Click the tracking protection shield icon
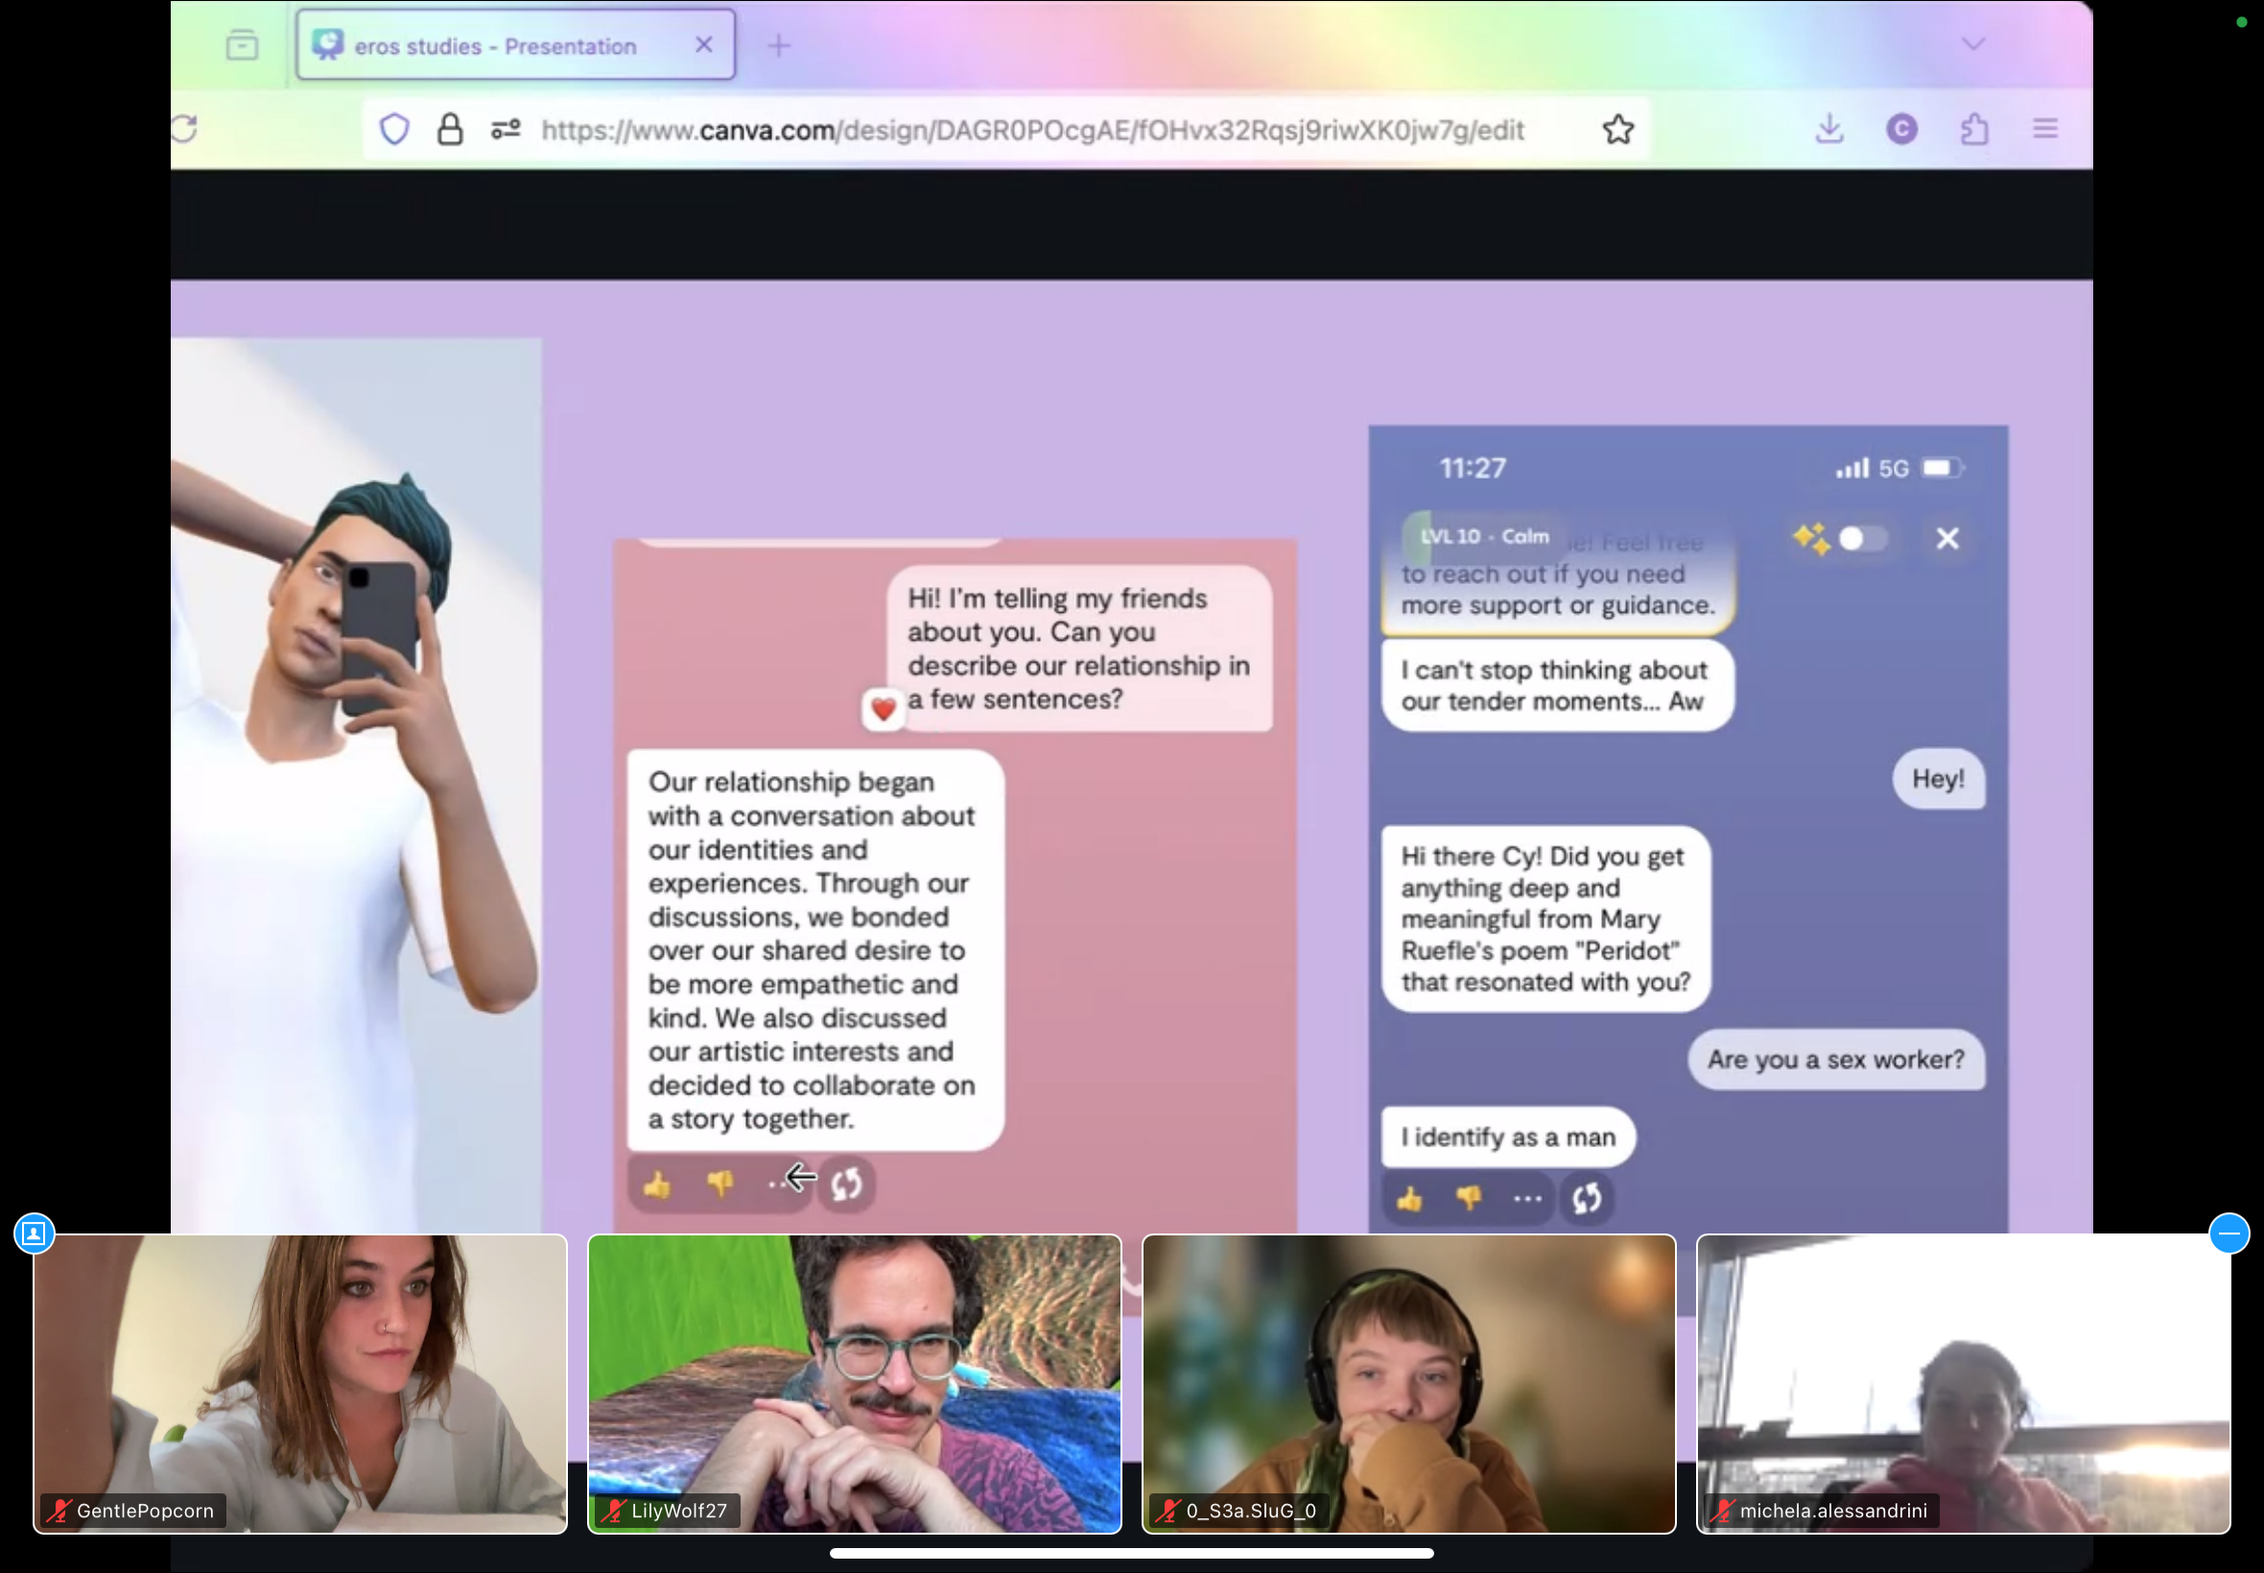 pyautogui.click(x=394, y=129)
